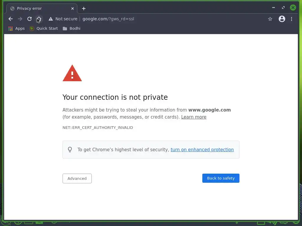Click the Advanced button
The width and height of the screenshot is (302, 226).
pos(77,178)
